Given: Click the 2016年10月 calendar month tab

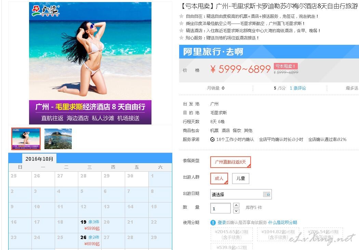Looking at the screenshot, I should (39, 159).
